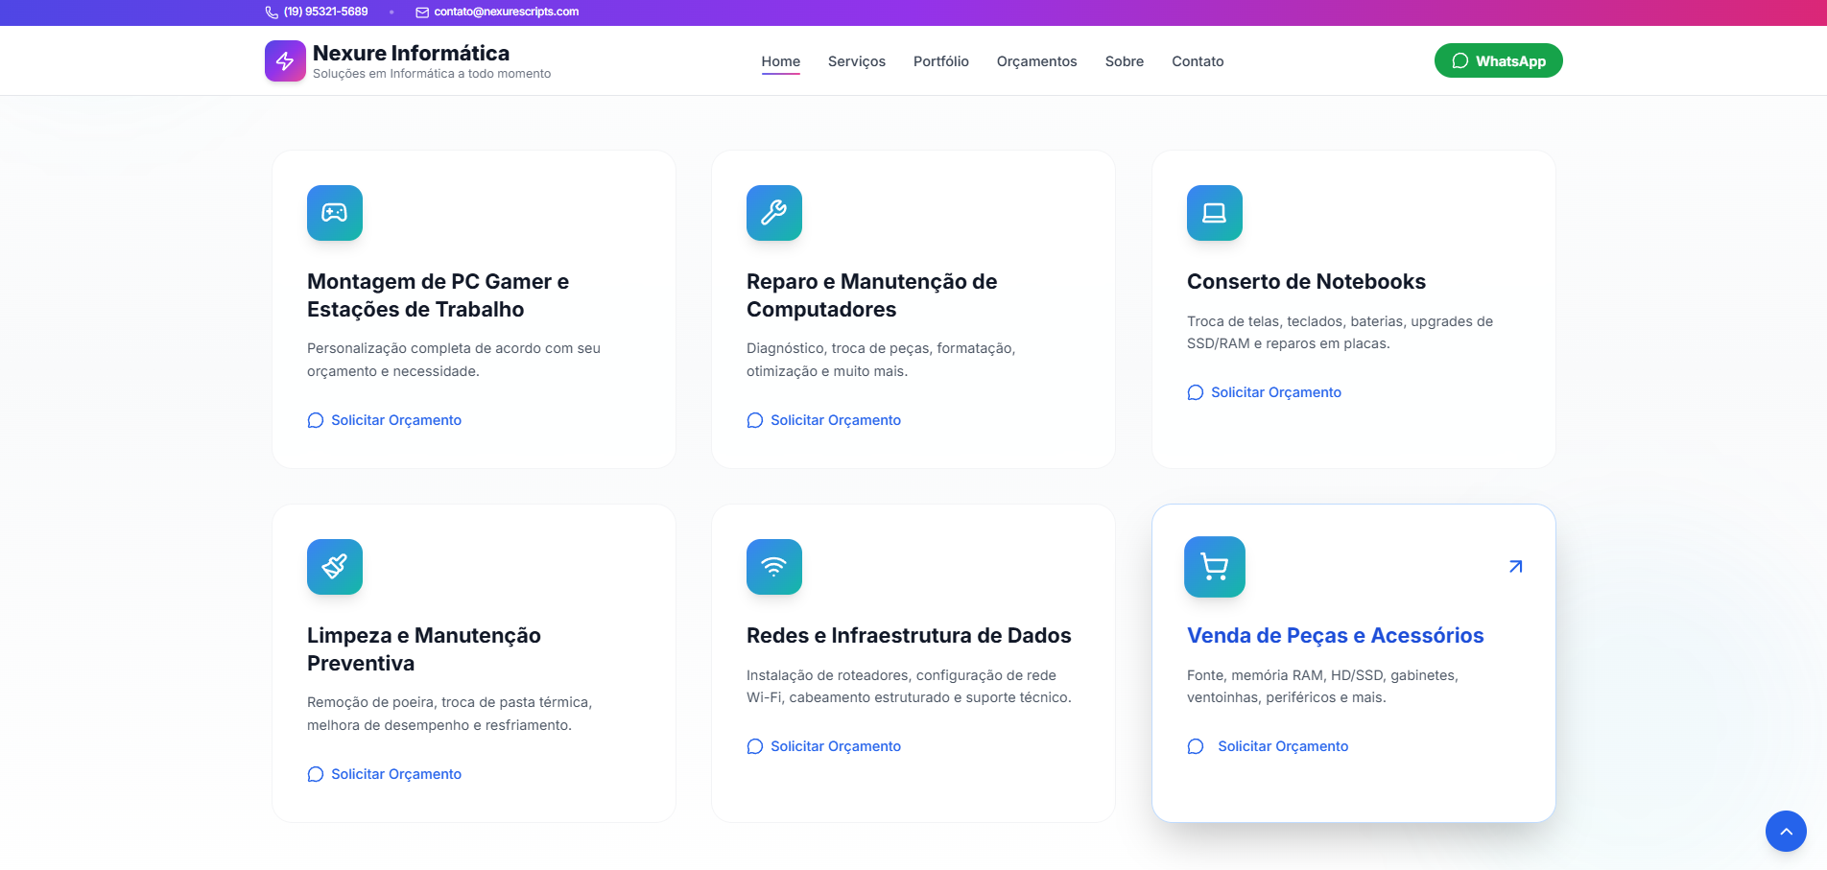Click the Wi-Fi icon on Redes card
Screen dimensions: 1827x870
point(774,567)
